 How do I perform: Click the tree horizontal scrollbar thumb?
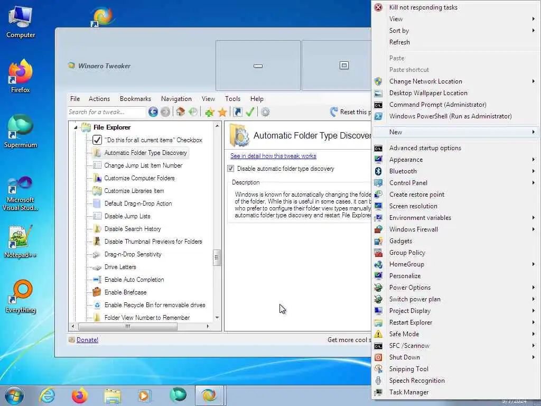click(x=128, y=326)
